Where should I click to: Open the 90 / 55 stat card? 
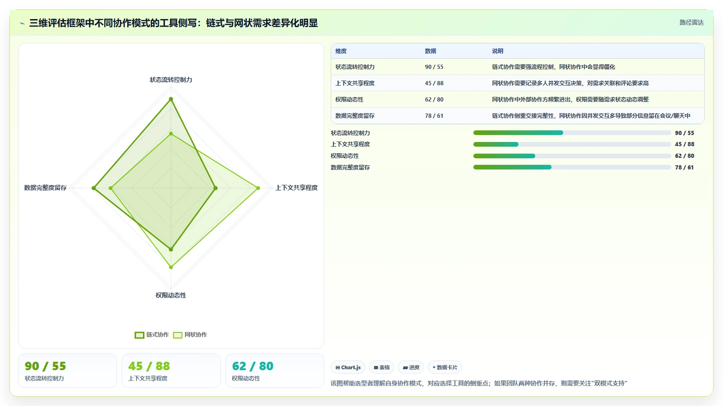(68, 371)
